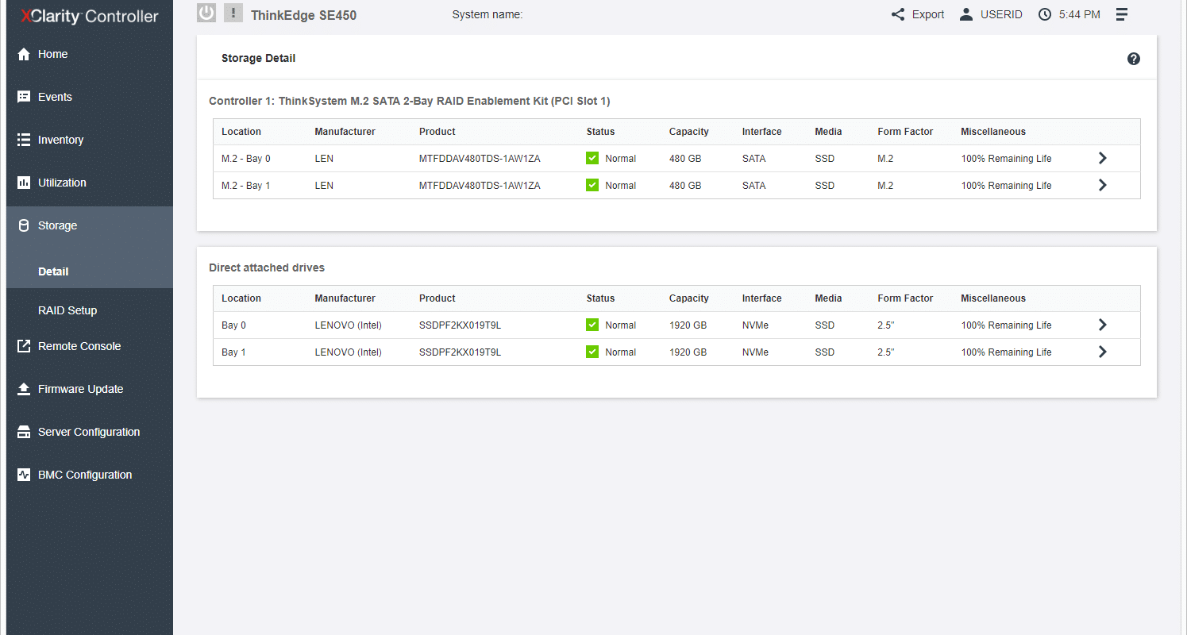The width and height of the screenshot is (1187, 635).
Task: Click SSDPF2KX019T9L product in Bay 1 row
Action: click(461, 352)
